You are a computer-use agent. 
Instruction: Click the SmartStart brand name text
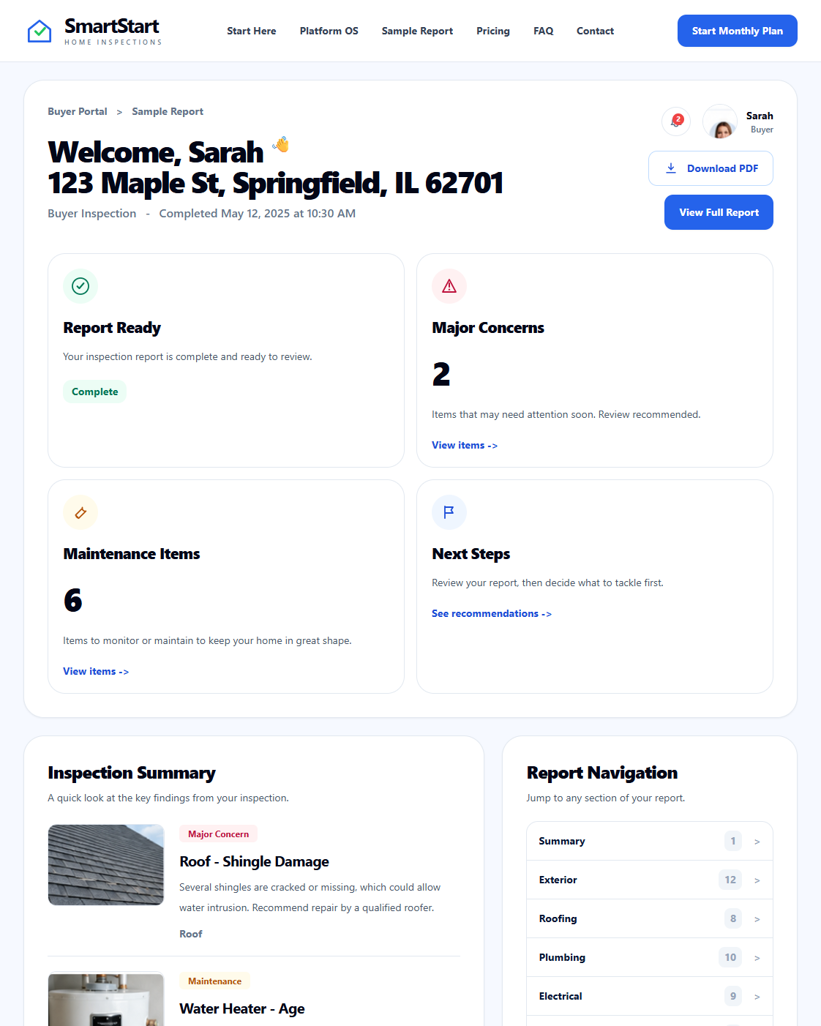112,26
